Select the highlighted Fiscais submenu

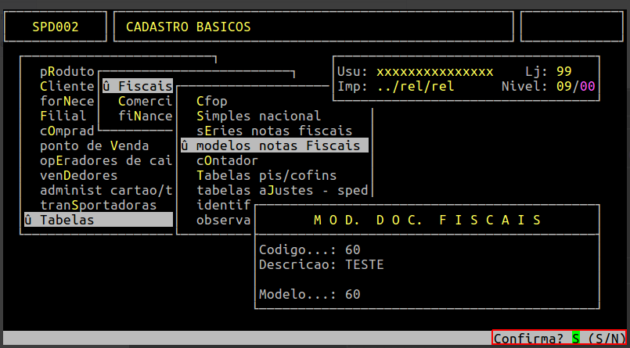(137, 86)
